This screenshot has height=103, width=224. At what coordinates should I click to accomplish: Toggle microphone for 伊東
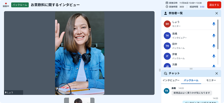[x=214, y=56]
